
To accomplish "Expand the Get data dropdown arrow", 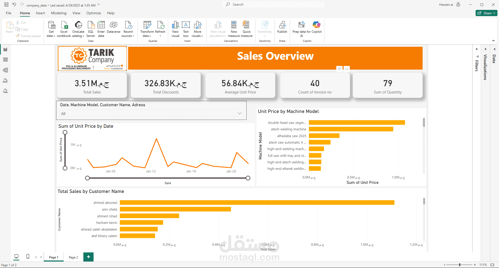I will (54, 36).
